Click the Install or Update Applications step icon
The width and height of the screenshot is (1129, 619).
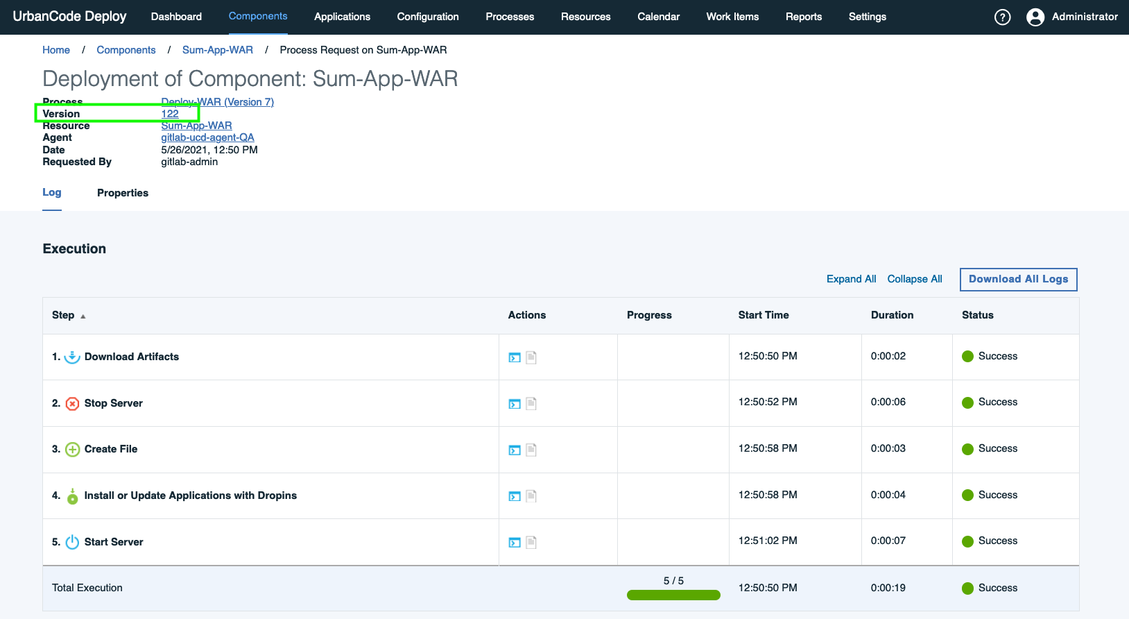click(x=72, y=495)
